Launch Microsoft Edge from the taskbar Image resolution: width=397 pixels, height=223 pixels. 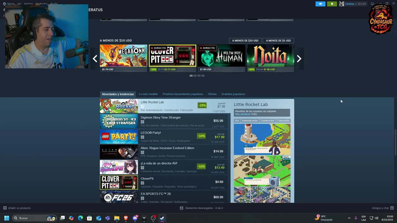click(80, 218)
